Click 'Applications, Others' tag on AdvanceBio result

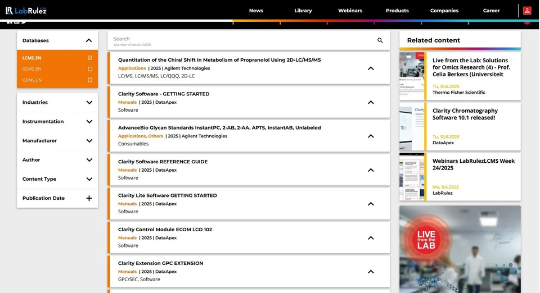[x=141, y=136]
